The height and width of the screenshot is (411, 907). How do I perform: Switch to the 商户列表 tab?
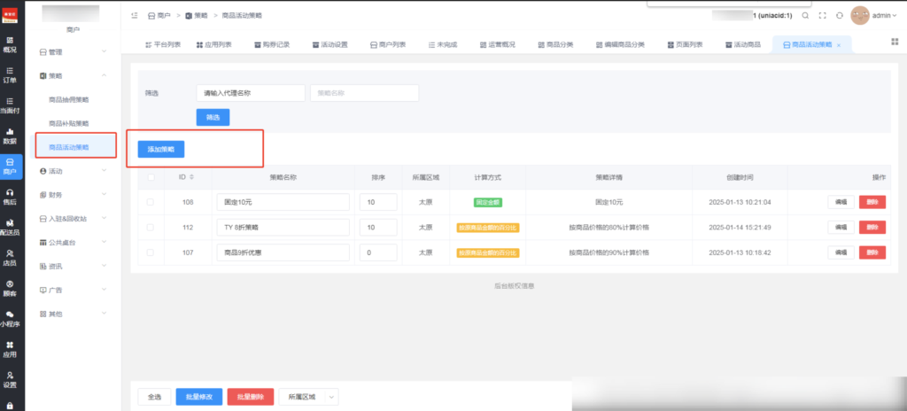pos(388,44)
